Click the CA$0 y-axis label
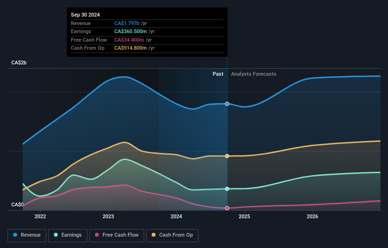 coord(17,204)
